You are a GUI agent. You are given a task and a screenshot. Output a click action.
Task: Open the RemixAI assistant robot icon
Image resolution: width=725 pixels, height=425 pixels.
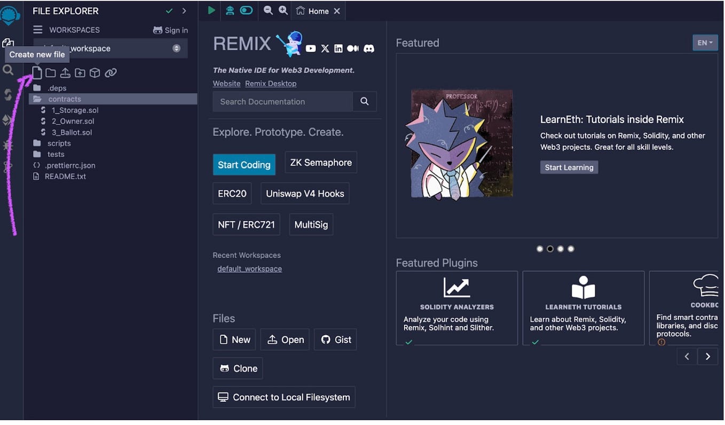click(230, 10)
